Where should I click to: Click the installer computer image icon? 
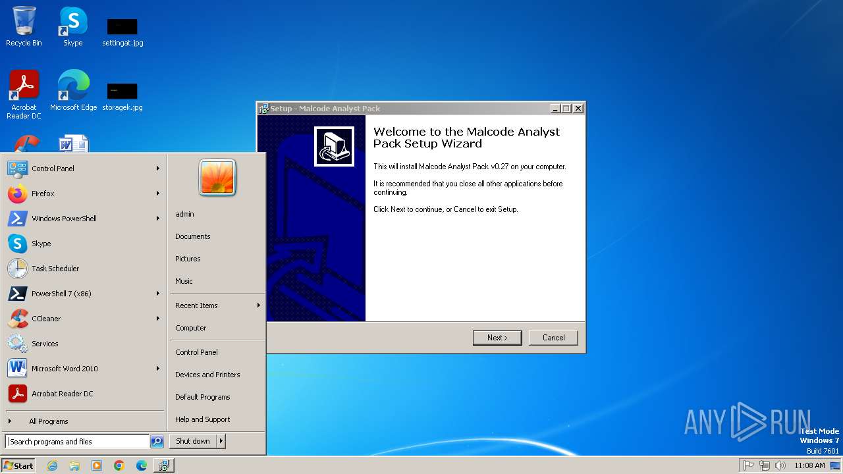334,146
